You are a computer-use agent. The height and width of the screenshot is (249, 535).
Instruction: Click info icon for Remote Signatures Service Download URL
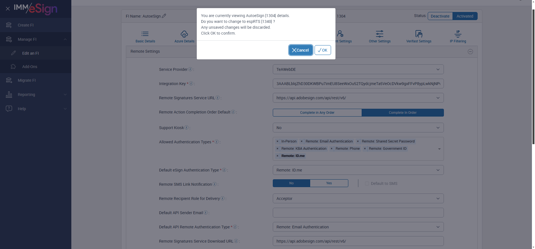(x=236, y=241)
